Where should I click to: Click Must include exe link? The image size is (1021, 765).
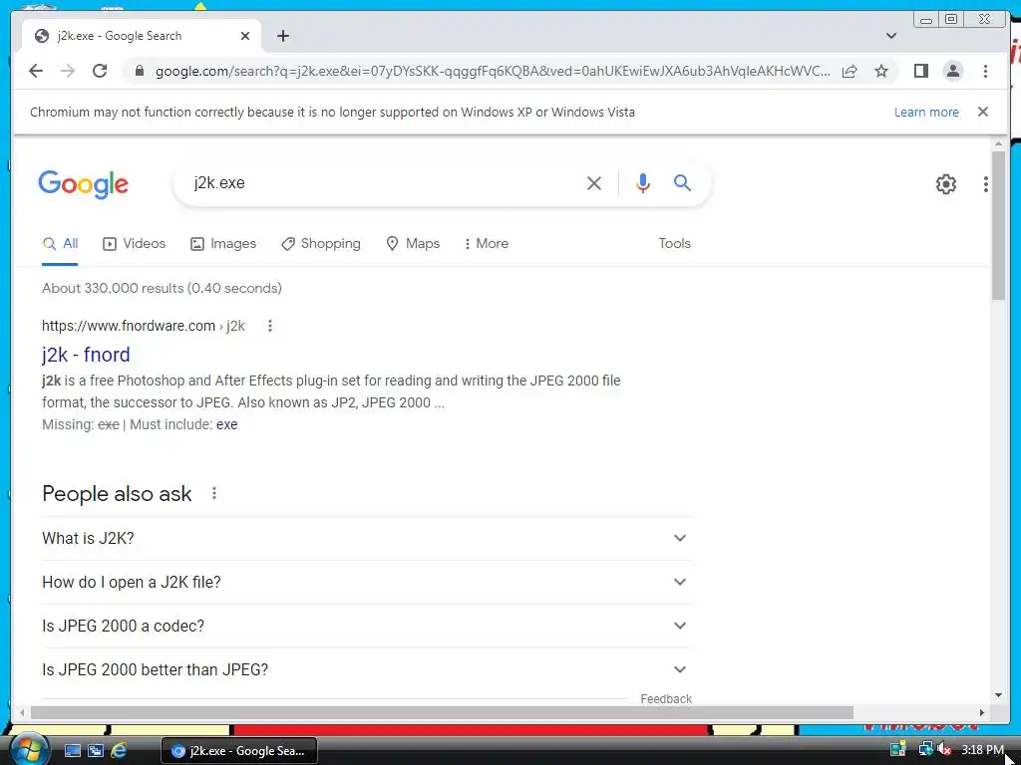(226, 424)
